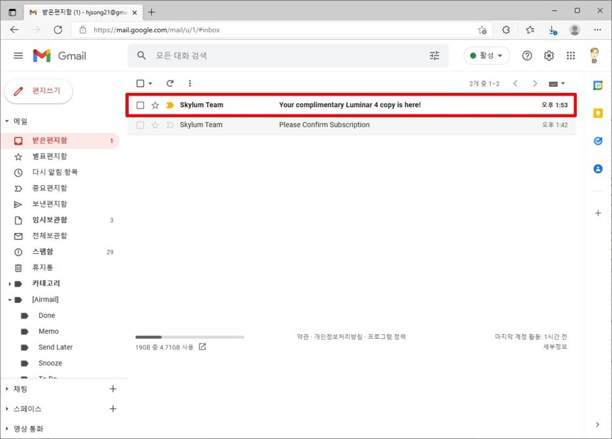
Task: Open the Send Later label
Action: pyautogui.click(x=56, y=347)
